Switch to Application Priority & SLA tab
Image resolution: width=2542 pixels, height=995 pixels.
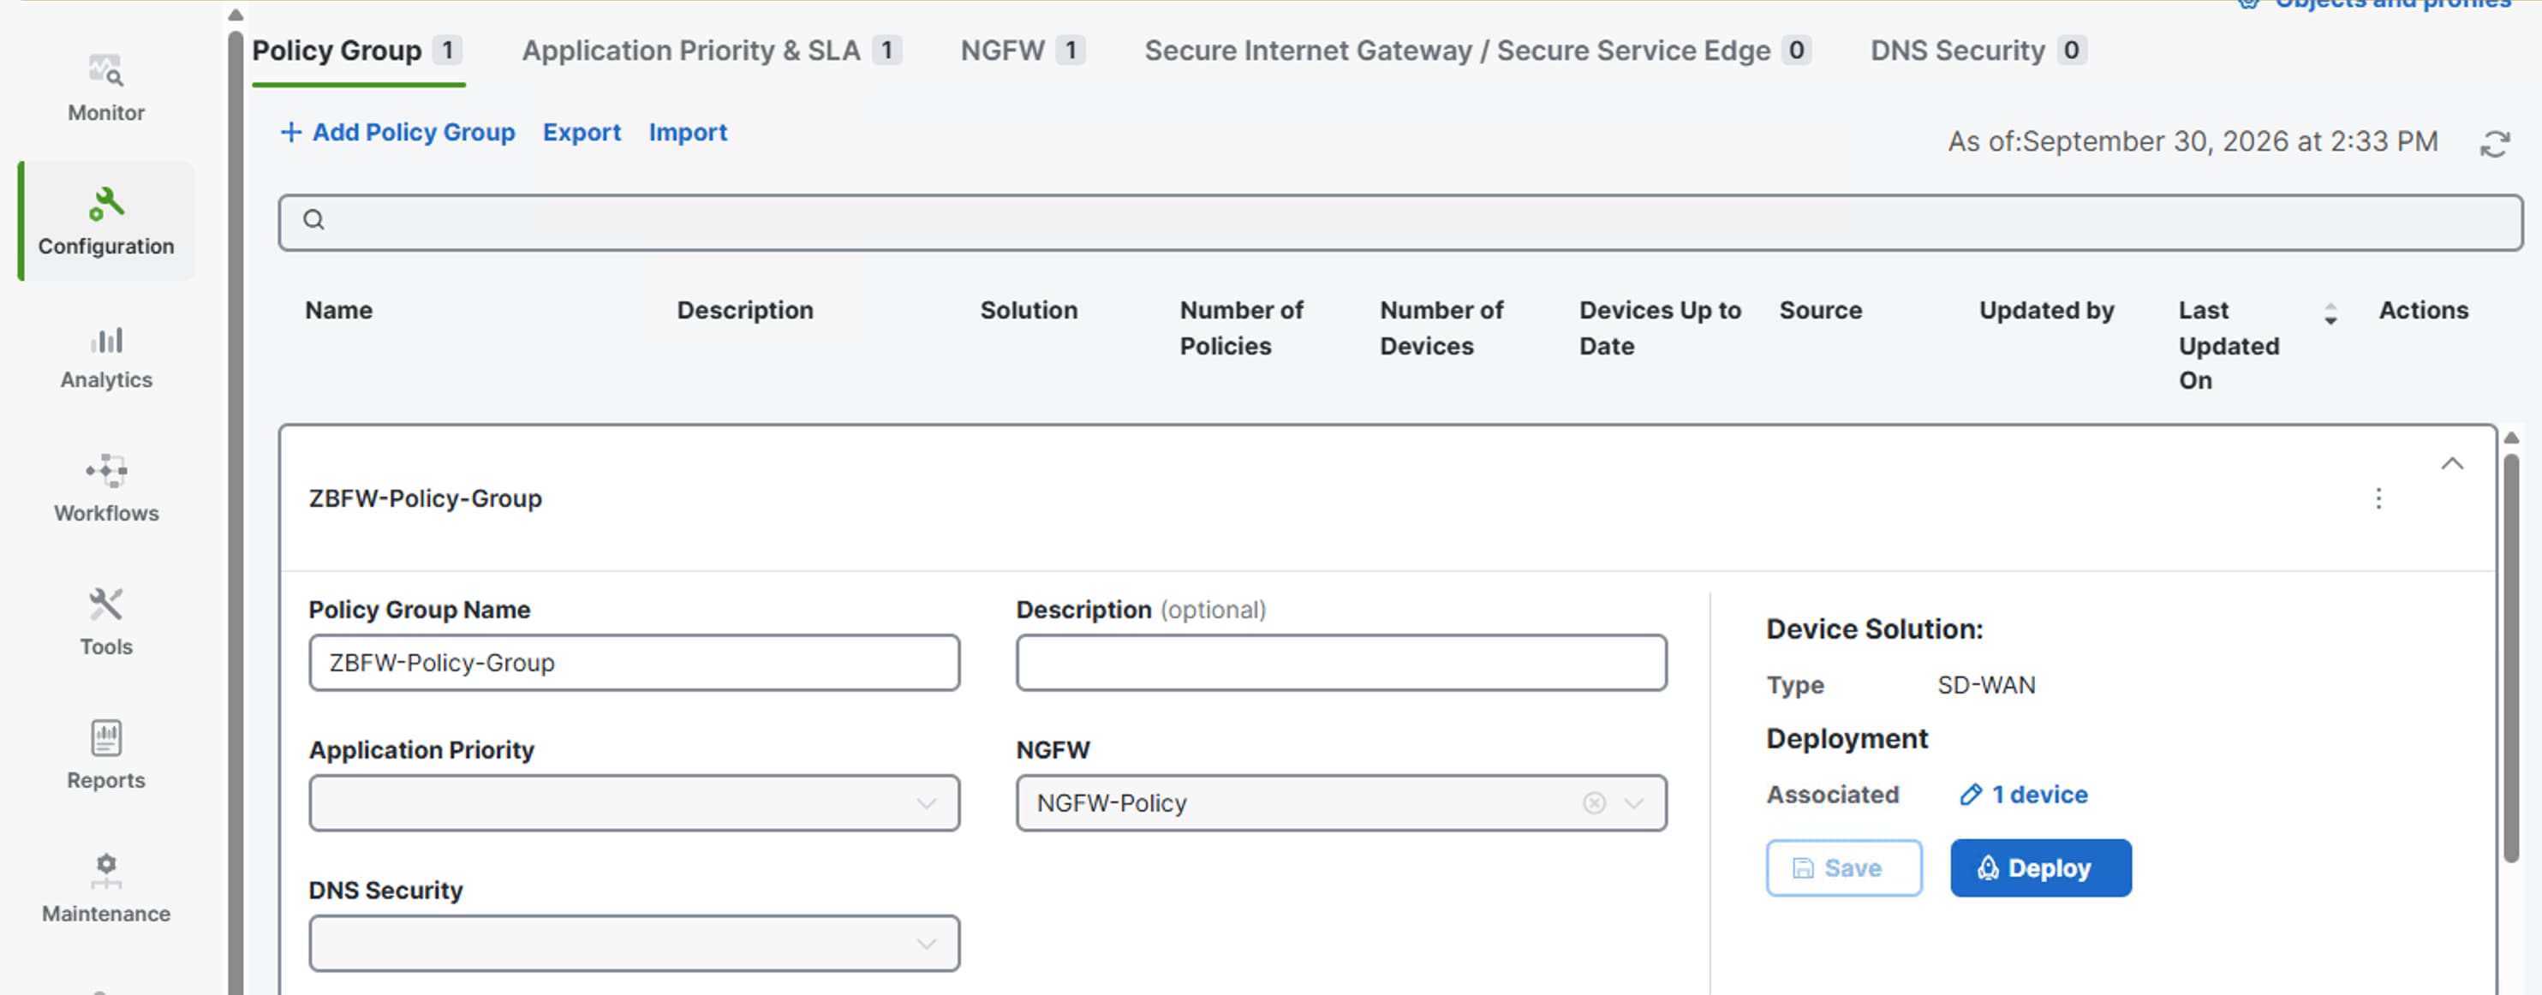[x=711, y=51]
